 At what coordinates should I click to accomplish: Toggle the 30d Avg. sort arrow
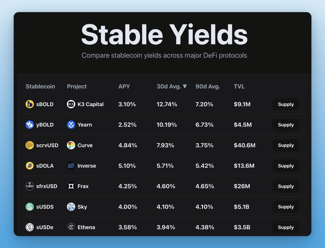[185, 86]
